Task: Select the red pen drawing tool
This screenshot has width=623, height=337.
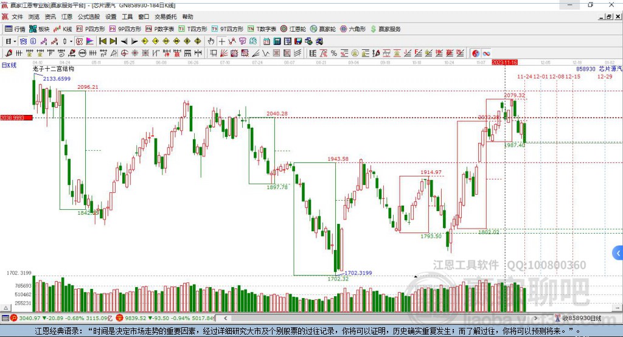Action: point(9,54)
